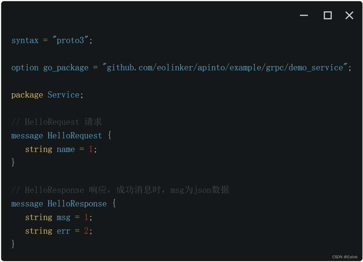Click the closing brace of HelloRequest
Viewport: 363px width, 262px height.
point(13,162)
